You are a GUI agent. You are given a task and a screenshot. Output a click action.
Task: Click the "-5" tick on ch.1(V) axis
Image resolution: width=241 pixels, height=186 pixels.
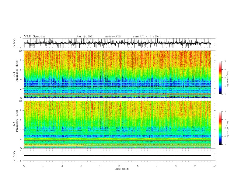pos(20,48)
